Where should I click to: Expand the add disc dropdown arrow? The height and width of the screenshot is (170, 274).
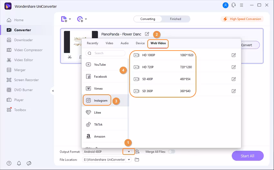(x=86, y=19)
